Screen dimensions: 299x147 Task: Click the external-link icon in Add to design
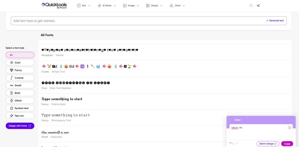click(x=276, y=144)
